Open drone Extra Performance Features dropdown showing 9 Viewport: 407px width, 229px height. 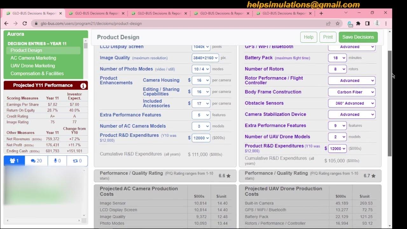pos(337,126)
